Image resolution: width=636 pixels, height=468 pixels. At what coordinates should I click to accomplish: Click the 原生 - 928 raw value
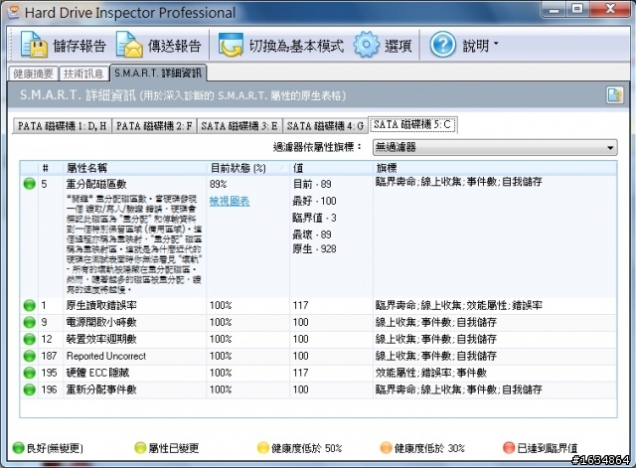point(314,249)
